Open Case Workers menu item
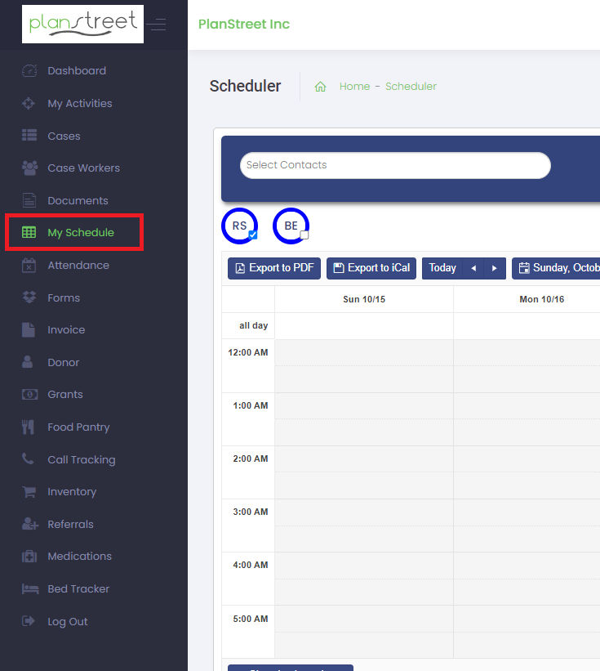This screenshot has width=600, height=671. [84, 168]
